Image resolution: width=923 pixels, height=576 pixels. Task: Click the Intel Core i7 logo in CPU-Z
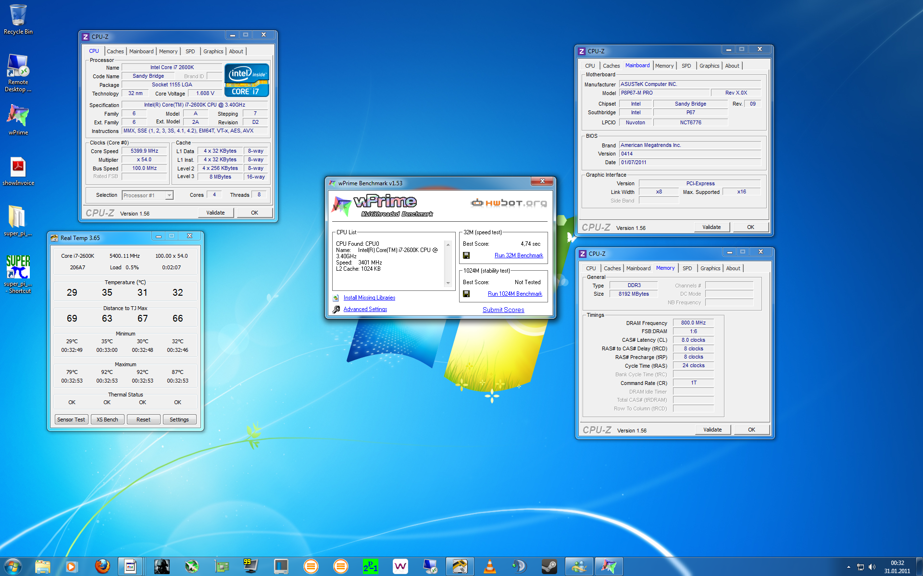247,80
